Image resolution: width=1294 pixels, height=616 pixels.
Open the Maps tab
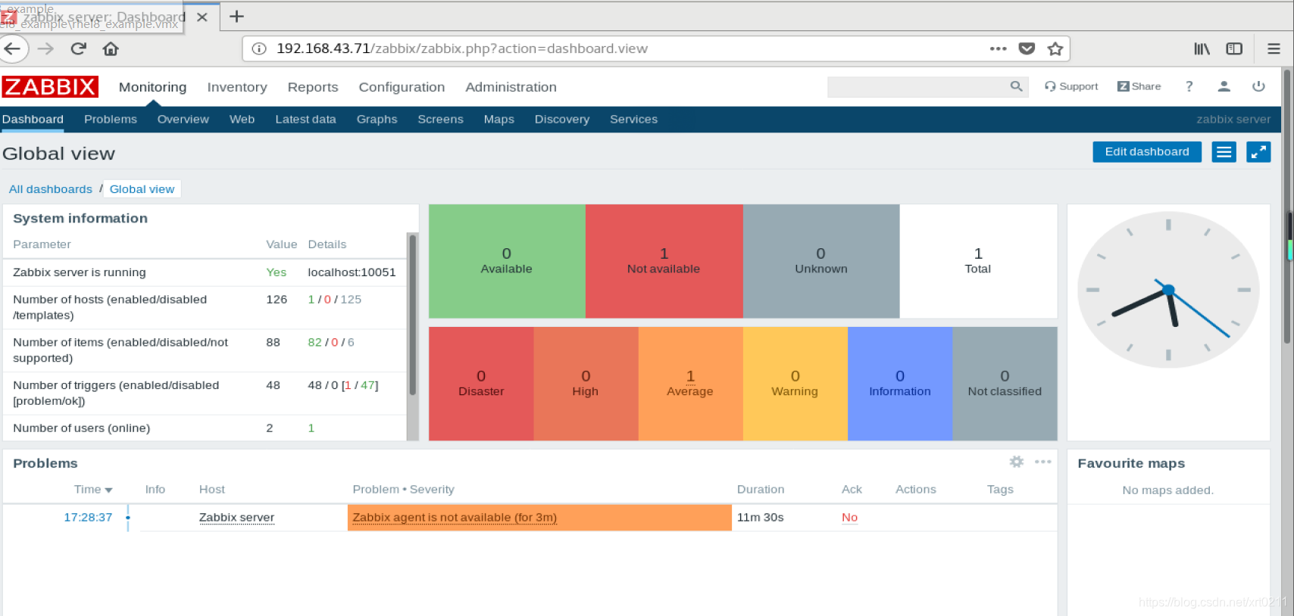pos(499,119)
